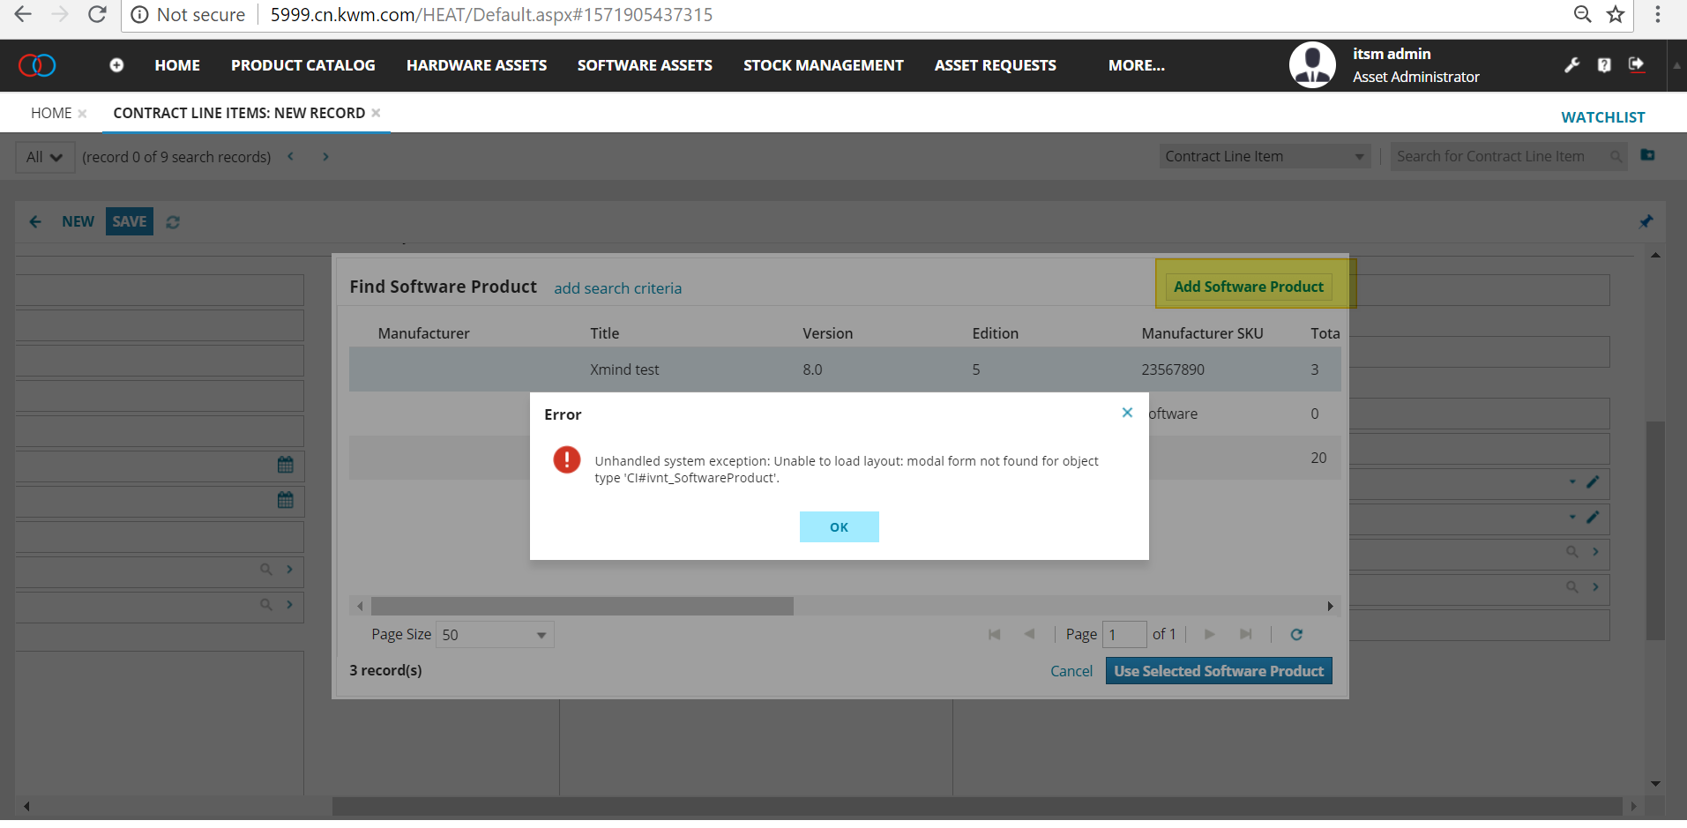The image size is (1687, 828).
Task: Click the add search criteria link
Action: click(x=617, y=288)
